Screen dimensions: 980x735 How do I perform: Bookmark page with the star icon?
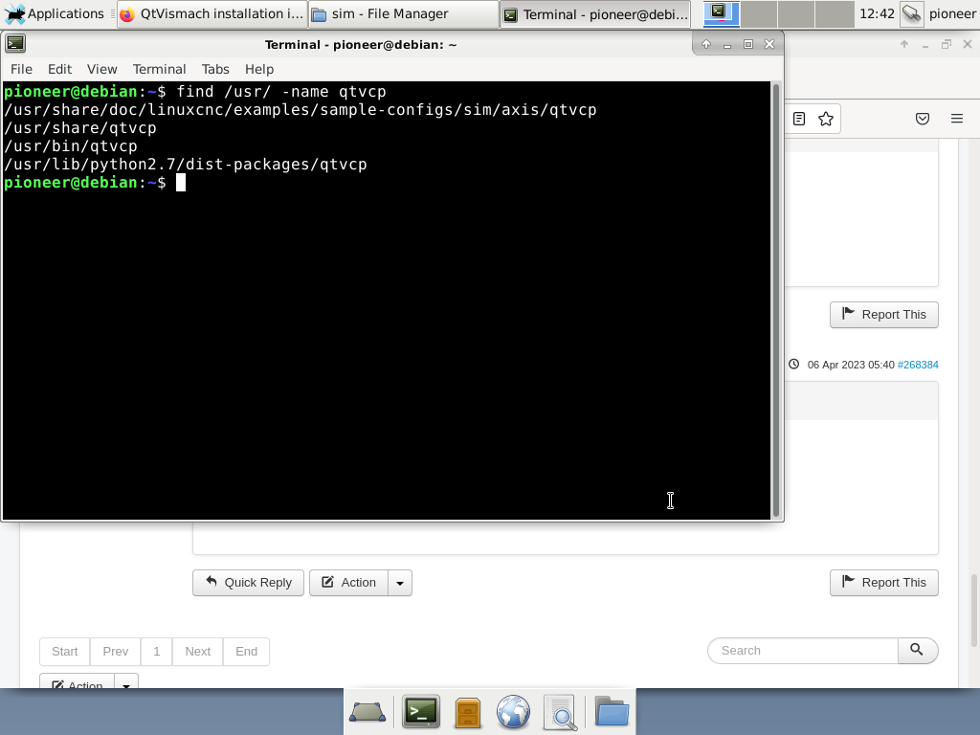(x=826, y=119)
